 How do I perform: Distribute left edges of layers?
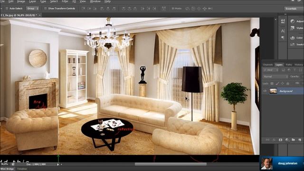(142, 9)
